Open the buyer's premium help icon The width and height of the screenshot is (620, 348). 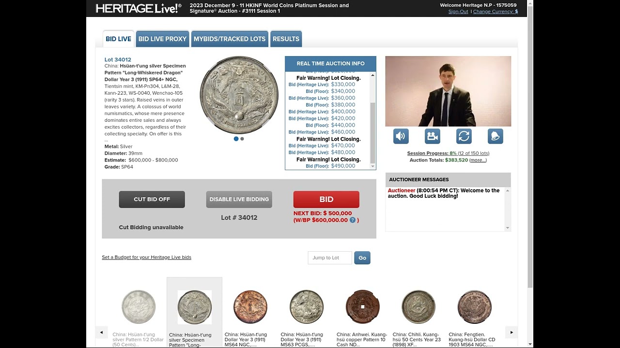[353, 220]
